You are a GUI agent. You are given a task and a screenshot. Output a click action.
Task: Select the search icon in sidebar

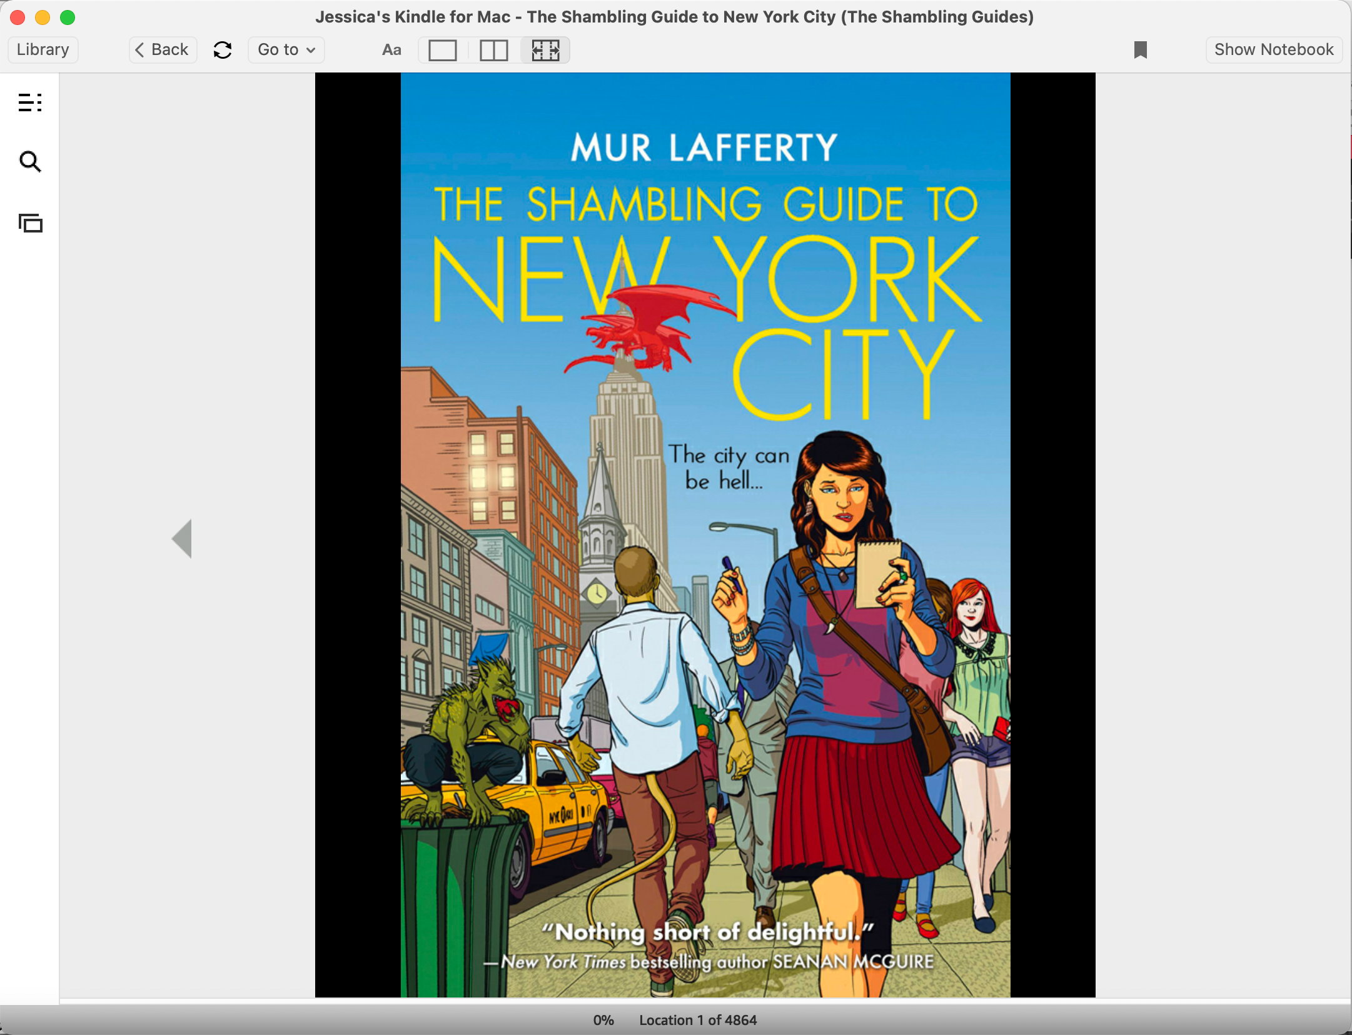pyautogui.click(x=29, y=161)
